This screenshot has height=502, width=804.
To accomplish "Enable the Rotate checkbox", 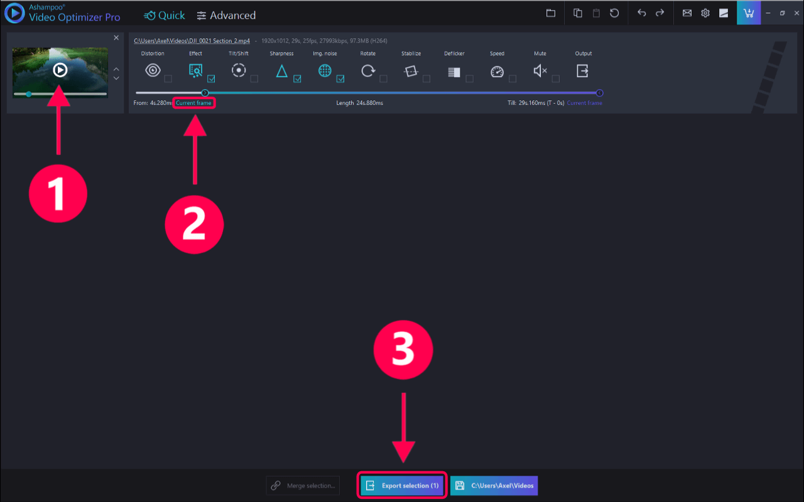I will [x=383, y=79].
